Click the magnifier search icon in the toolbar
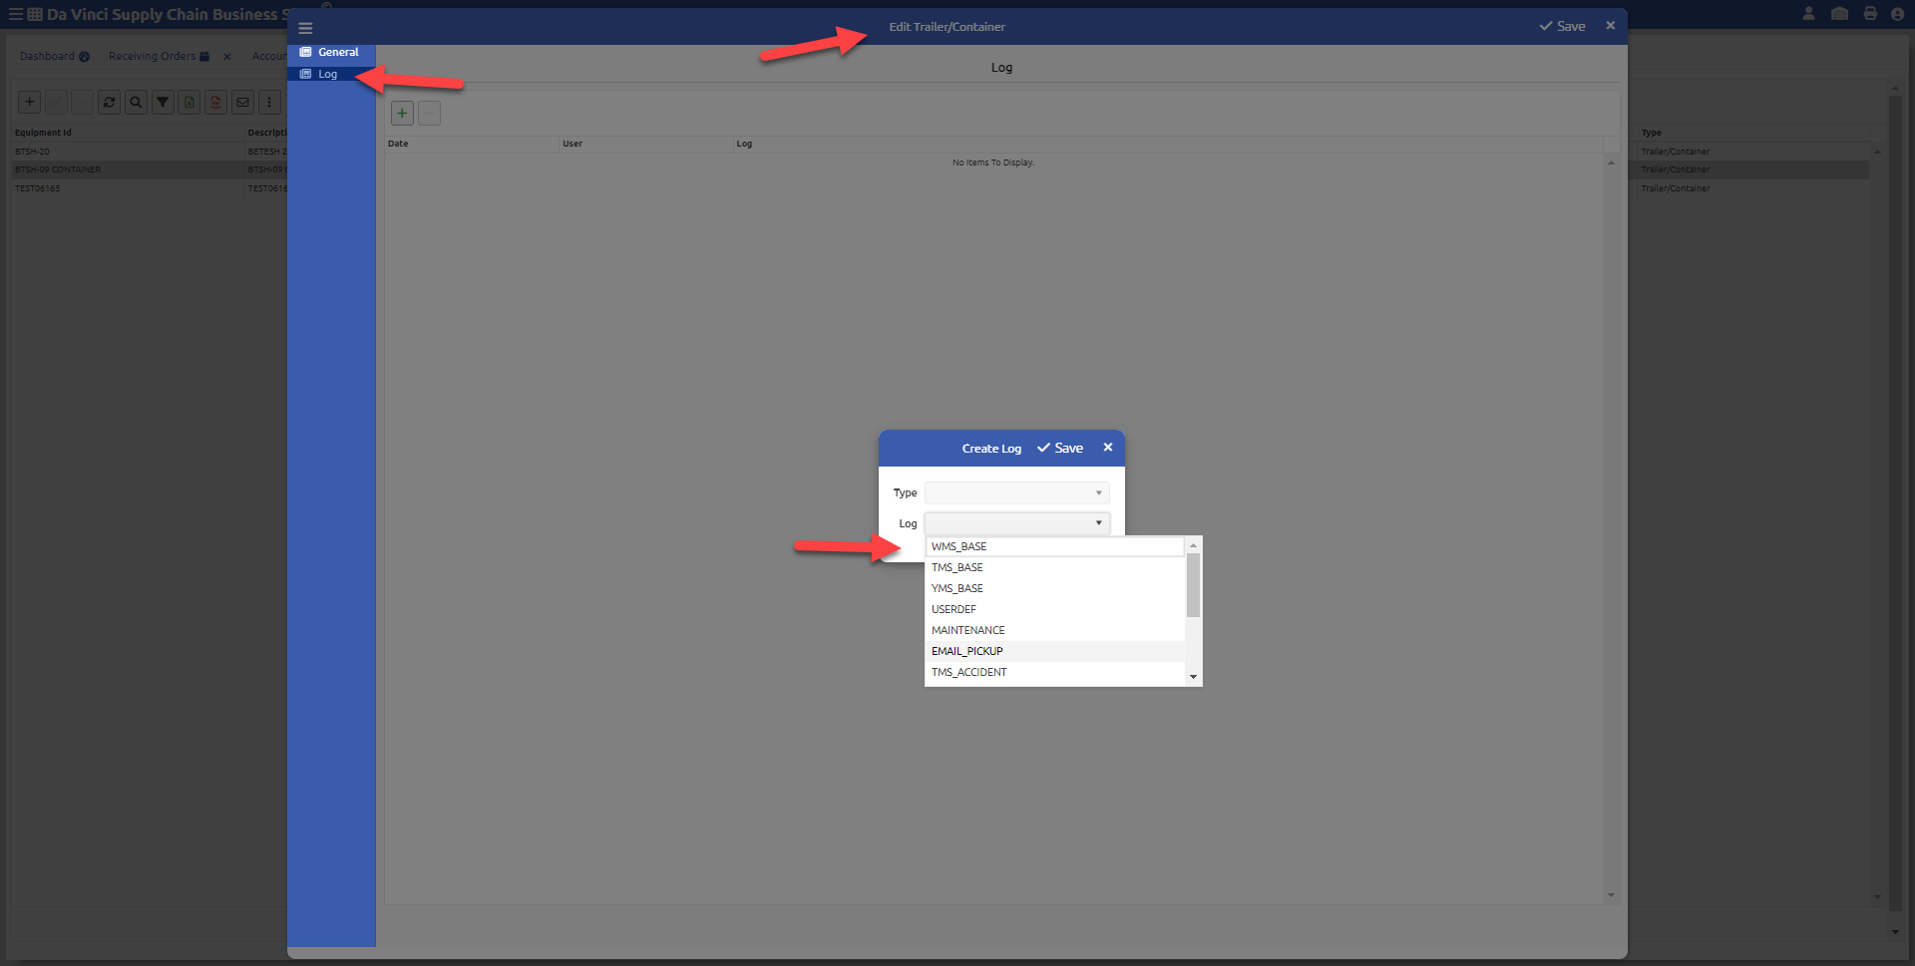This screenshot has width=1915, height=966. pos(137,102)
